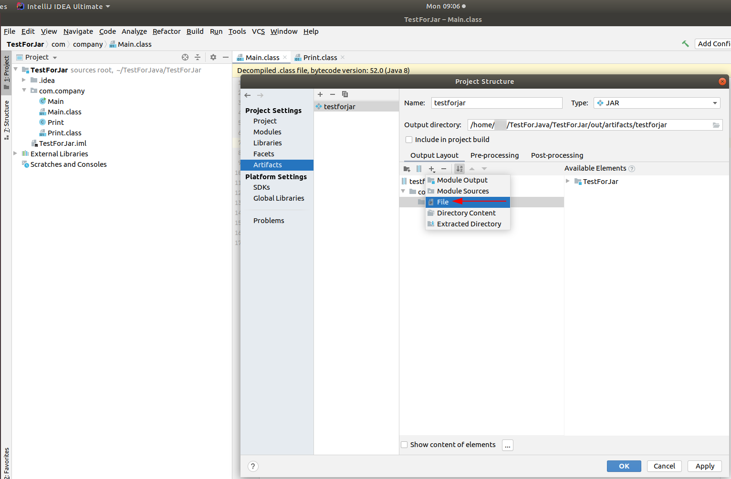Screen dimensions: 731x479
Task: Expand the .idea folder
Action: click(24, 80)
